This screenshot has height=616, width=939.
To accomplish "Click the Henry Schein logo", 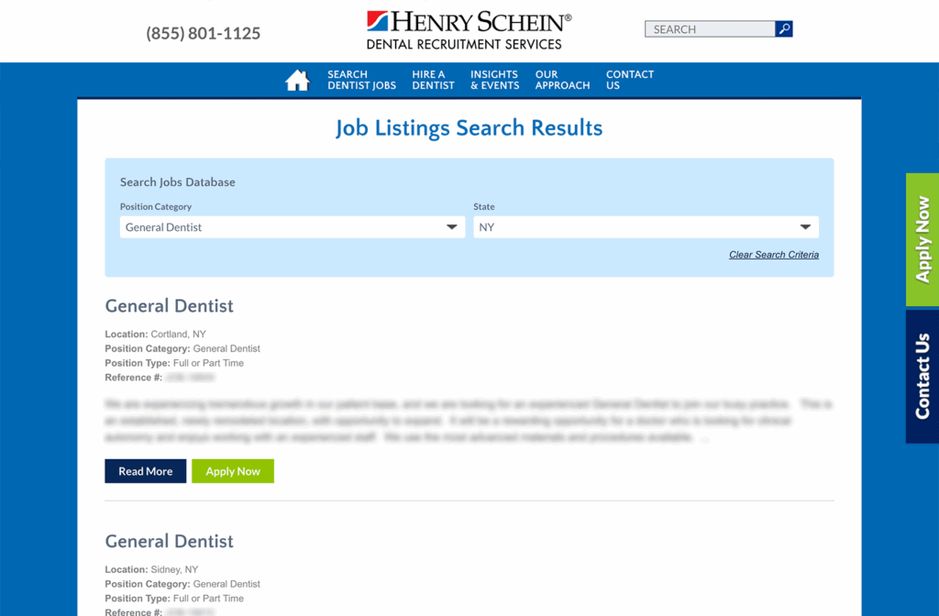I will tap(469, 30).
